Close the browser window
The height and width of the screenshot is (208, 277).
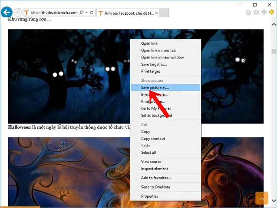[x=270, y=5]
